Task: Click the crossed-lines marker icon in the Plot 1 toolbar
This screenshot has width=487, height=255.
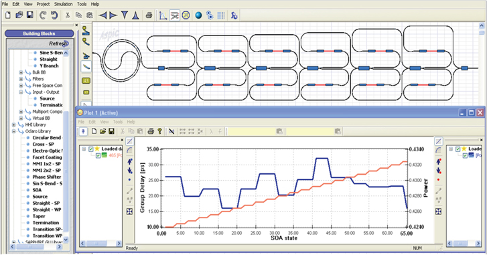Action: pos(171,132)
